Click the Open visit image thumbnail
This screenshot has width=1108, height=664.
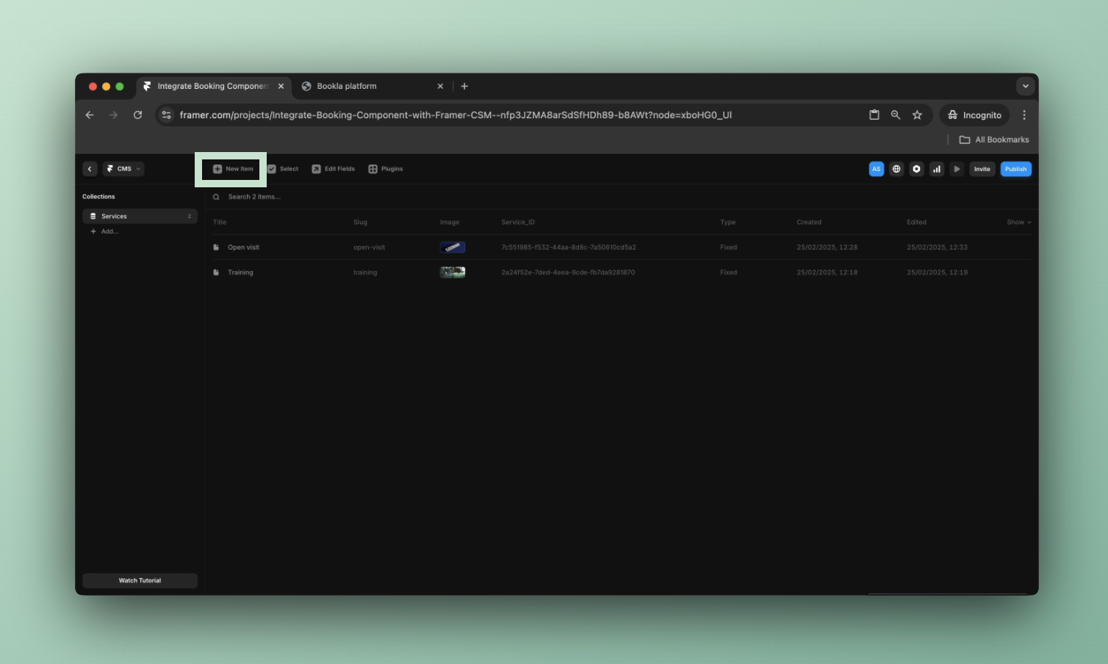(453, 248)
